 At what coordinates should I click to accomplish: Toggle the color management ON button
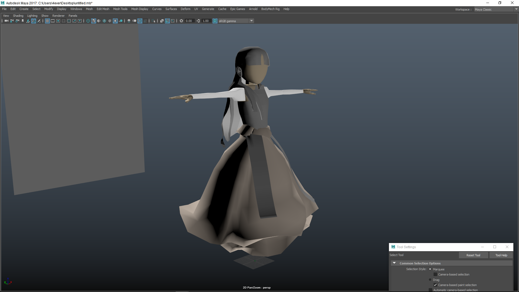(215, 21)
